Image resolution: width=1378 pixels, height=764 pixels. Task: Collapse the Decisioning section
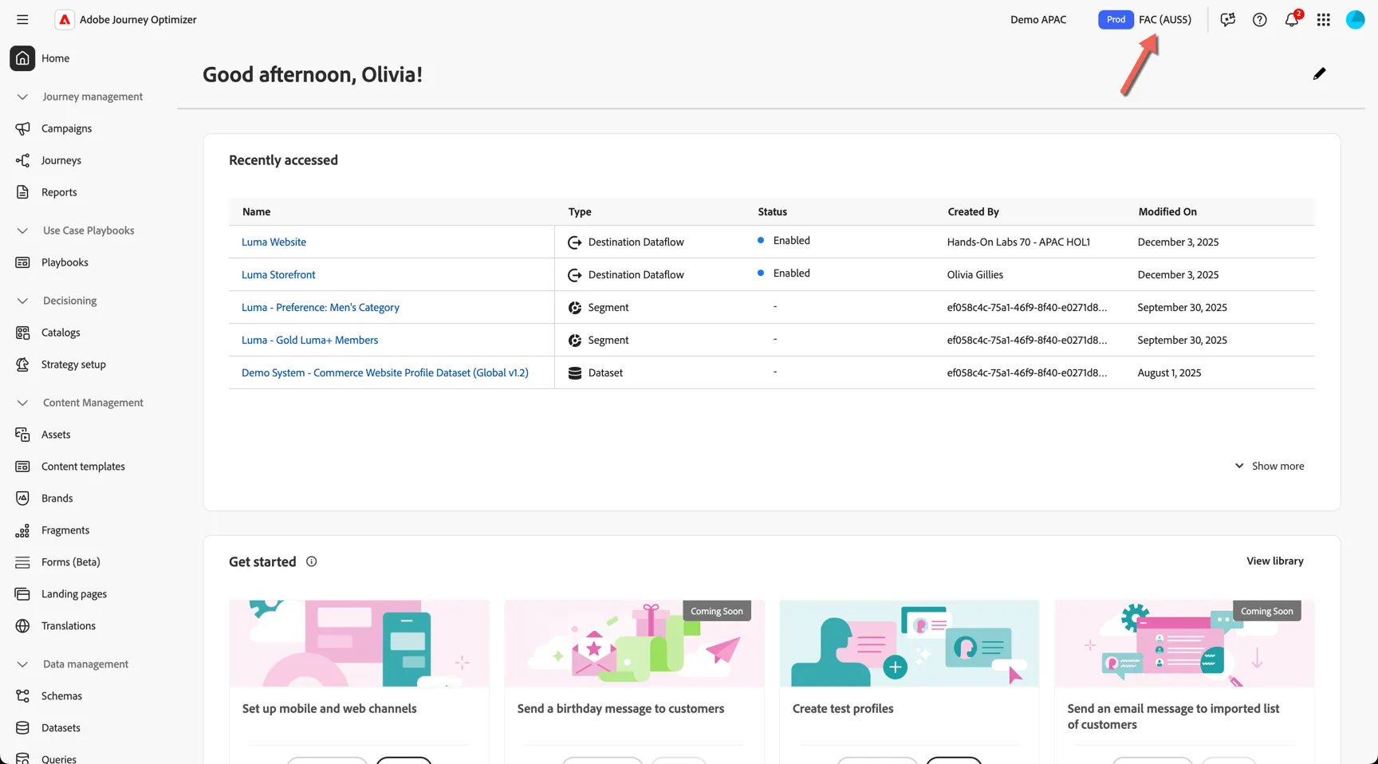coord(22,301)
